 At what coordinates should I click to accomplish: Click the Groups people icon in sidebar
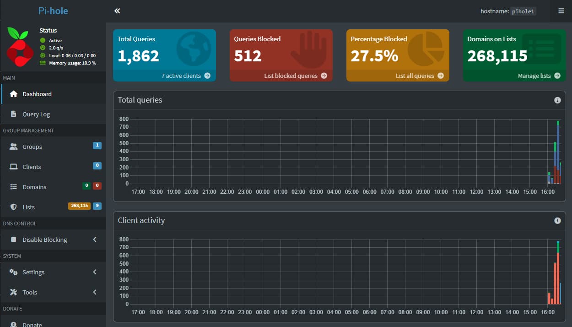[14, 147]
